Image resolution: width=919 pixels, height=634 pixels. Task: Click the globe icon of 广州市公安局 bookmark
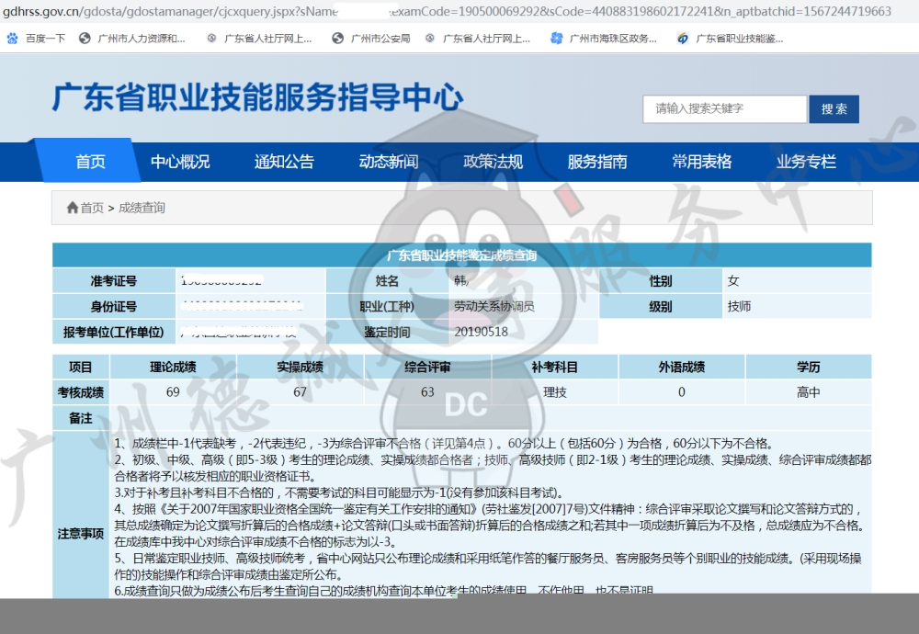point(337,39)
